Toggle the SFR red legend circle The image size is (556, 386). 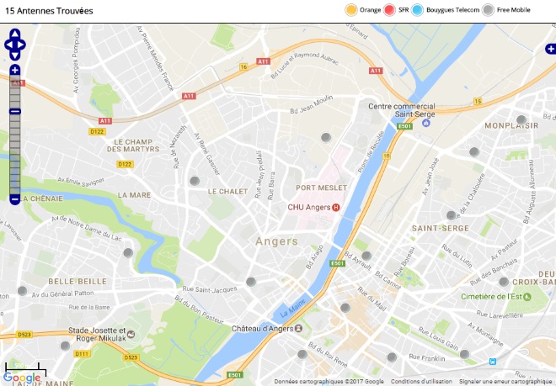pos(389,10)
